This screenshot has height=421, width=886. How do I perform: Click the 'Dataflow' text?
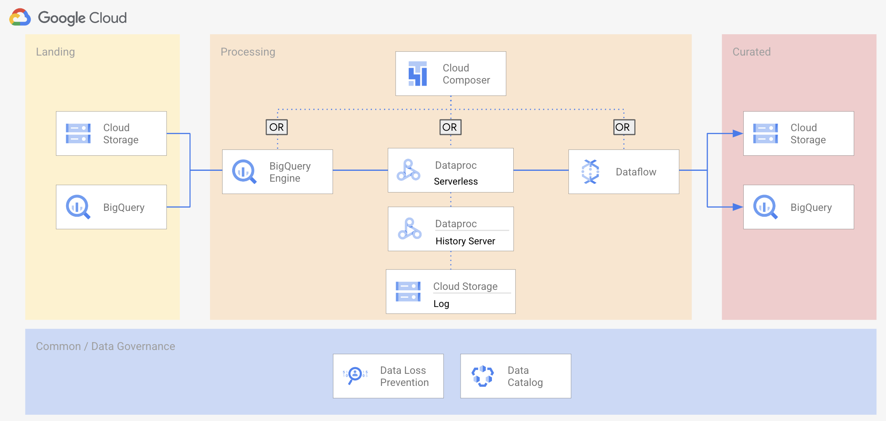636,172
